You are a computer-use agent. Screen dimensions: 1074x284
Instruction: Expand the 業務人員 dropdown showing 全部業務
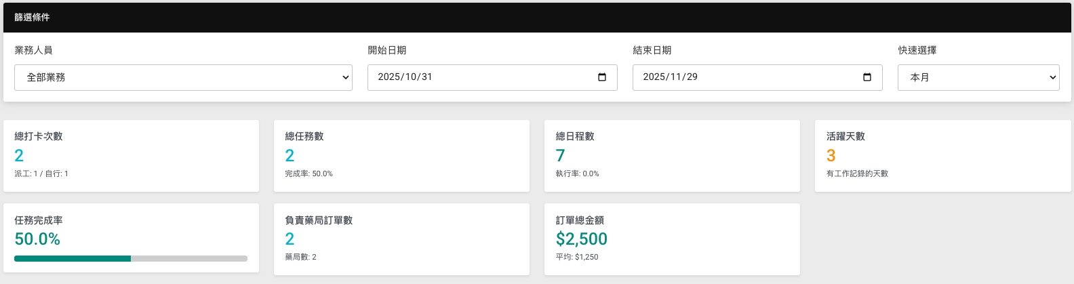point(183,77)
